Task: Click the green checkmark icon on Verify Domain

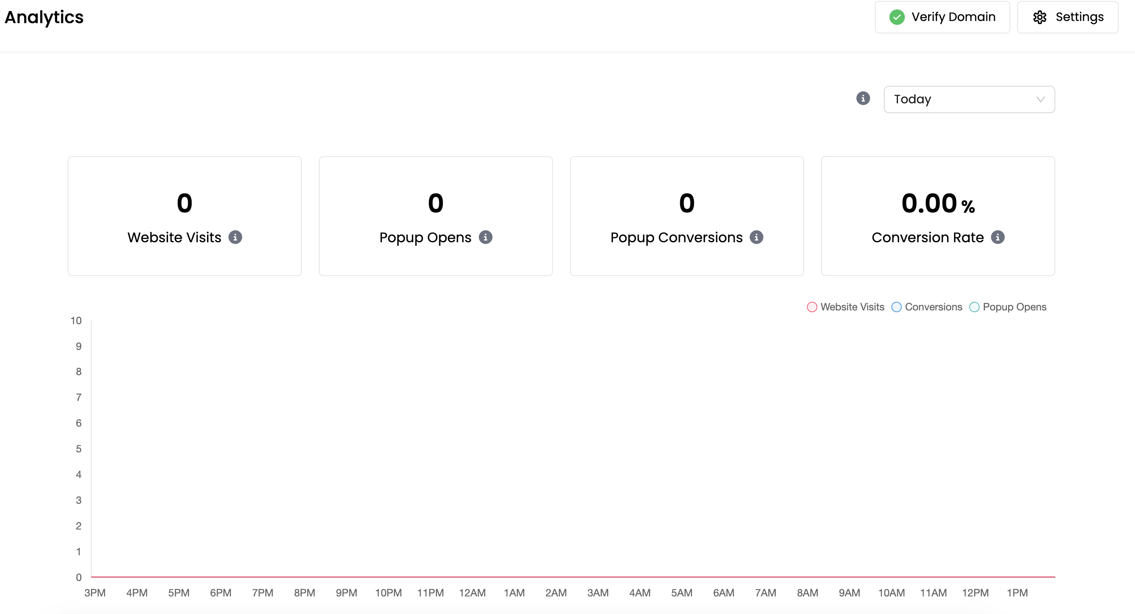Action: pos(897,17)
